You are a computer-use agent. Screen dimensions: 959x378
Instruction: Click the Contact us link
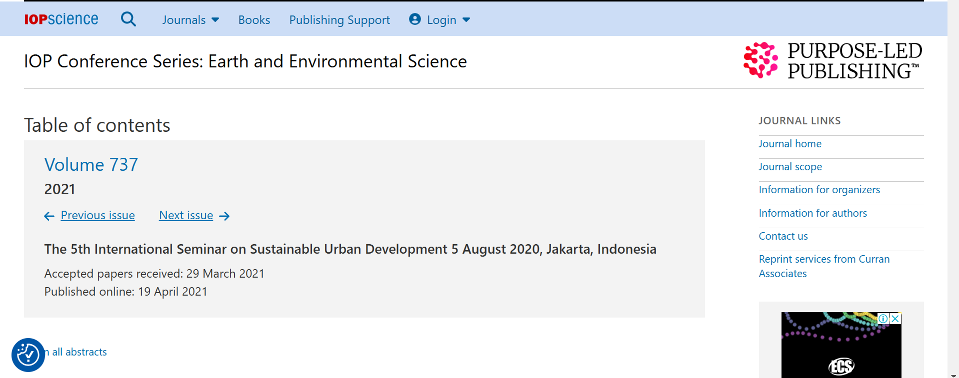click(783, 236)
